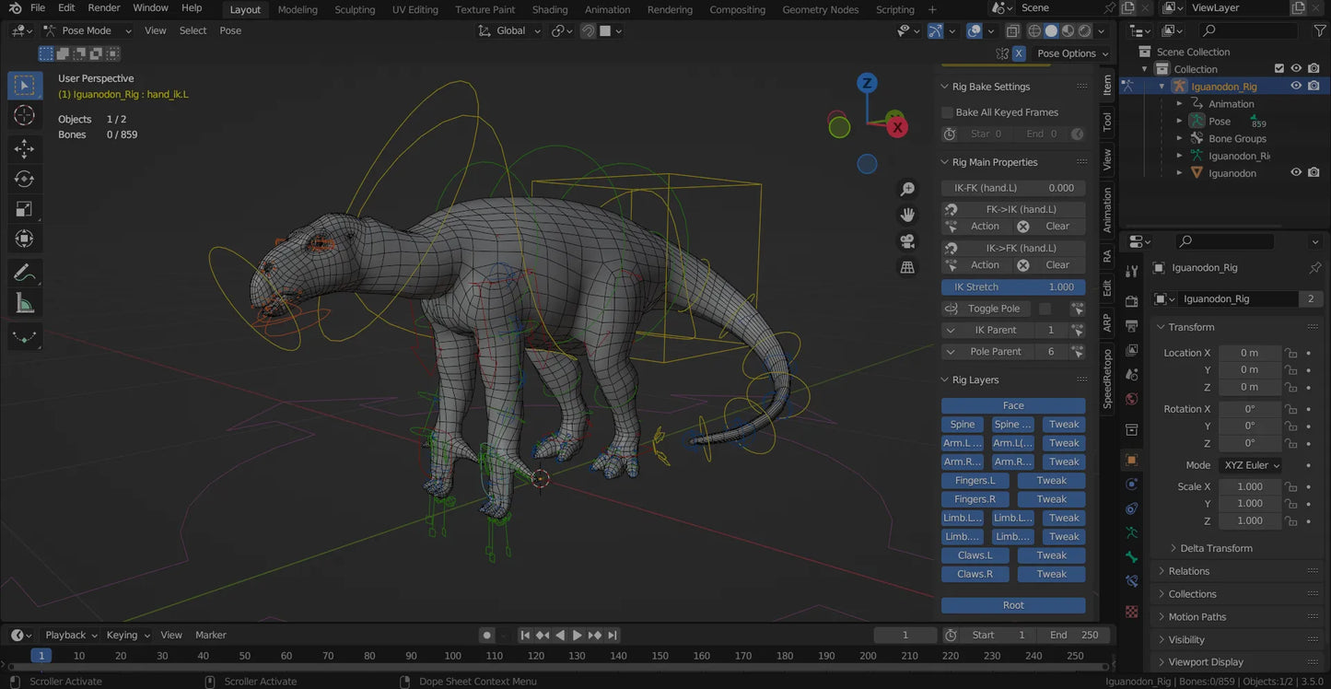This screenshot has height=689, width=1331.
Task: Open the File menu
Action: (x=38, y=8)
